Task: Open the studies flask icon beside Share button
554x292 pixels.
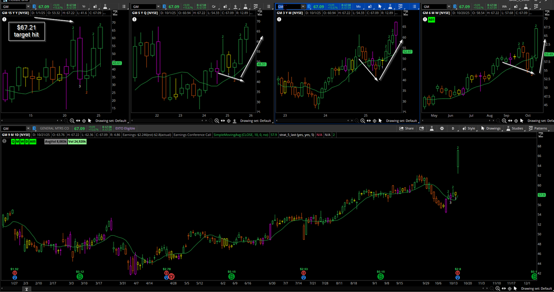Action: click(x=432, y=128)
